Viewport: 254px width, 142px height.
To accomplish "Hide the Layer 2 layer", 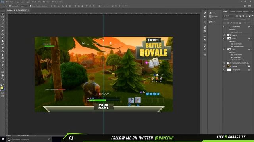I will coord(225,35).
